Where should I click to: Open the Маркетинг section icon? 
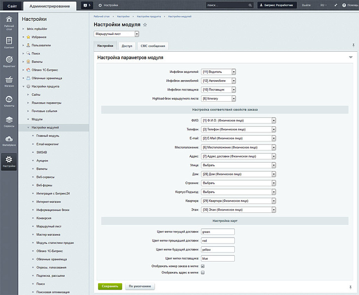9,61
